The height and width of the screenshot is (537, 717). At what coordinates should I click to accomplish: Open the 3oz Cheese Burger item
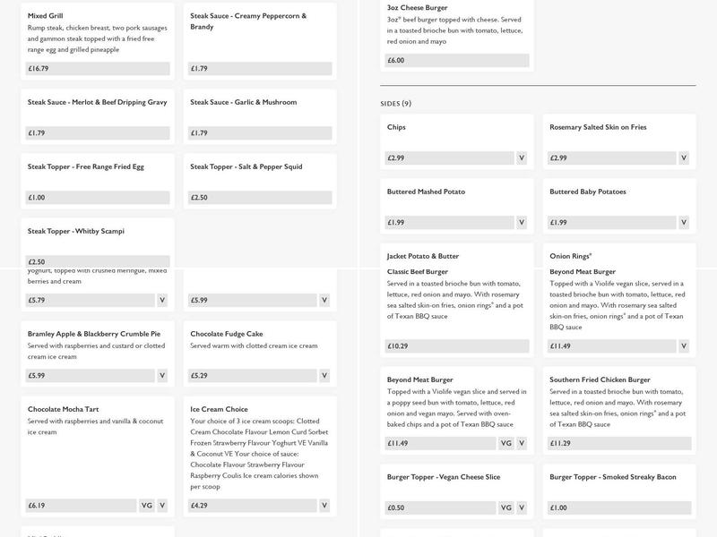tap(417, 8)
